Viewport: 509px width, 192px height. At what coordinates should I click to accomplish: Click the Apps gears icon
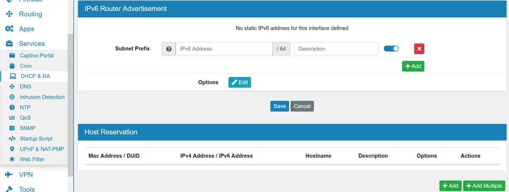(x=9, y=29)
